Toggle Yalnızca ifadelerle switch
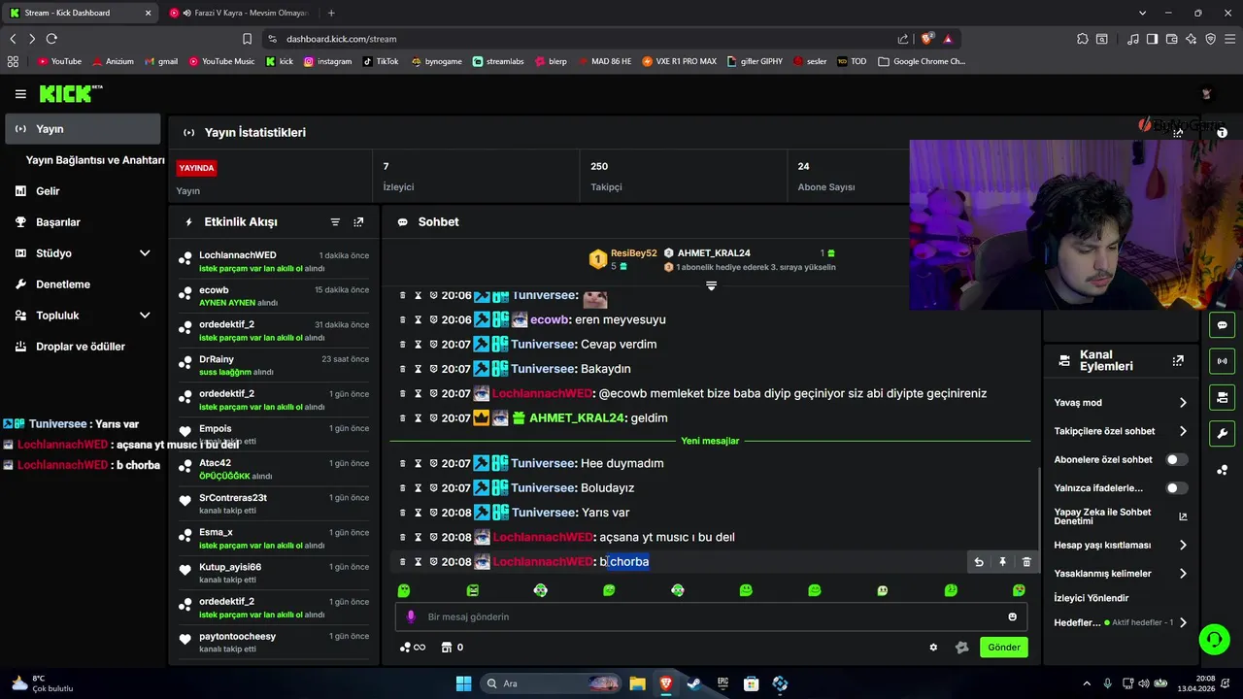 1176,488
